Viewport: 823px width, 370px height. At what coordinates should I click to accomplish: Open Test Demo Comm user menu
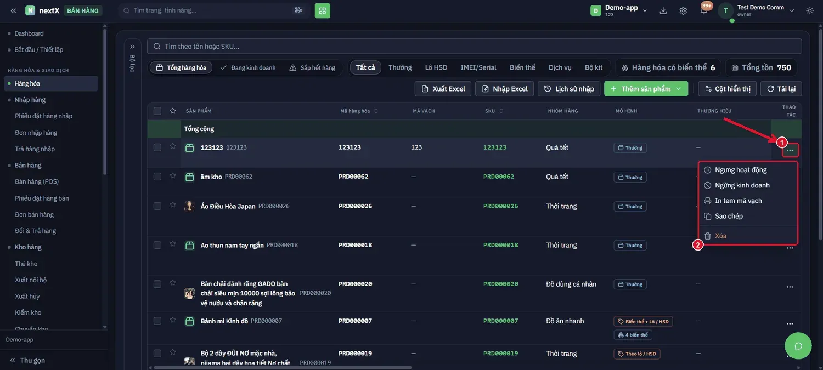(757, 10)
